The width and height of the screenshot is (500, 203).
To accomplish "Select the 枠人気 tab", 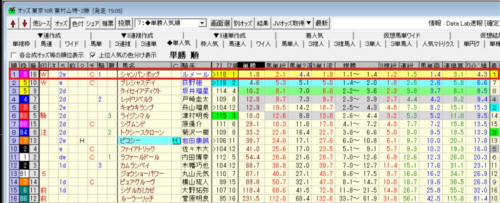I will [x=209, y=44].
